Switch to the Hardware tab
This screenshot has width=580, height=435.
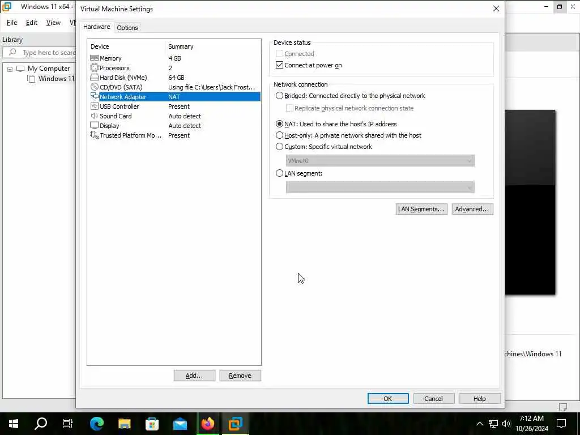[96, 27]
